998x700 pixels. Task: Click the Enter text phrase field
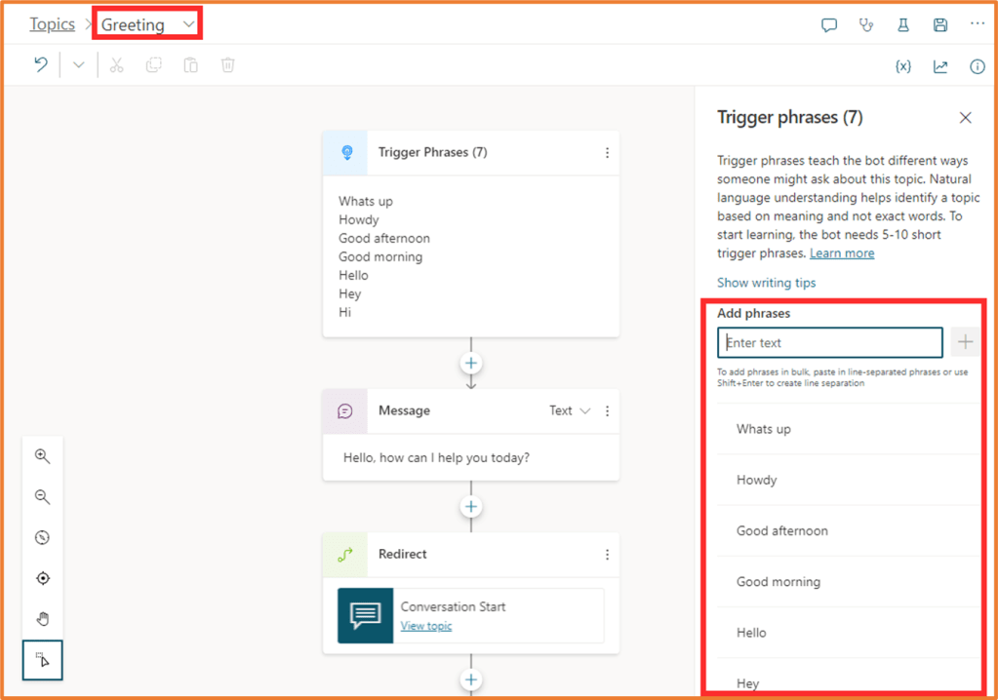tap(829, 343)
